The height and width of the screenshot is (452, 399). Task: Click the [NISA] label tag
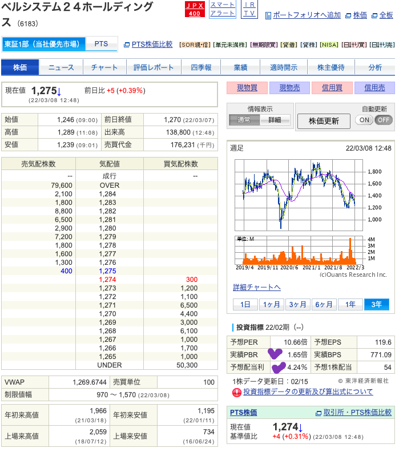pyautogui.click(x=329, y=45)
